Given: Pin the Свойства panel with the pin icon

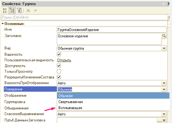Looking at the screenshot, I should point(163,4).
